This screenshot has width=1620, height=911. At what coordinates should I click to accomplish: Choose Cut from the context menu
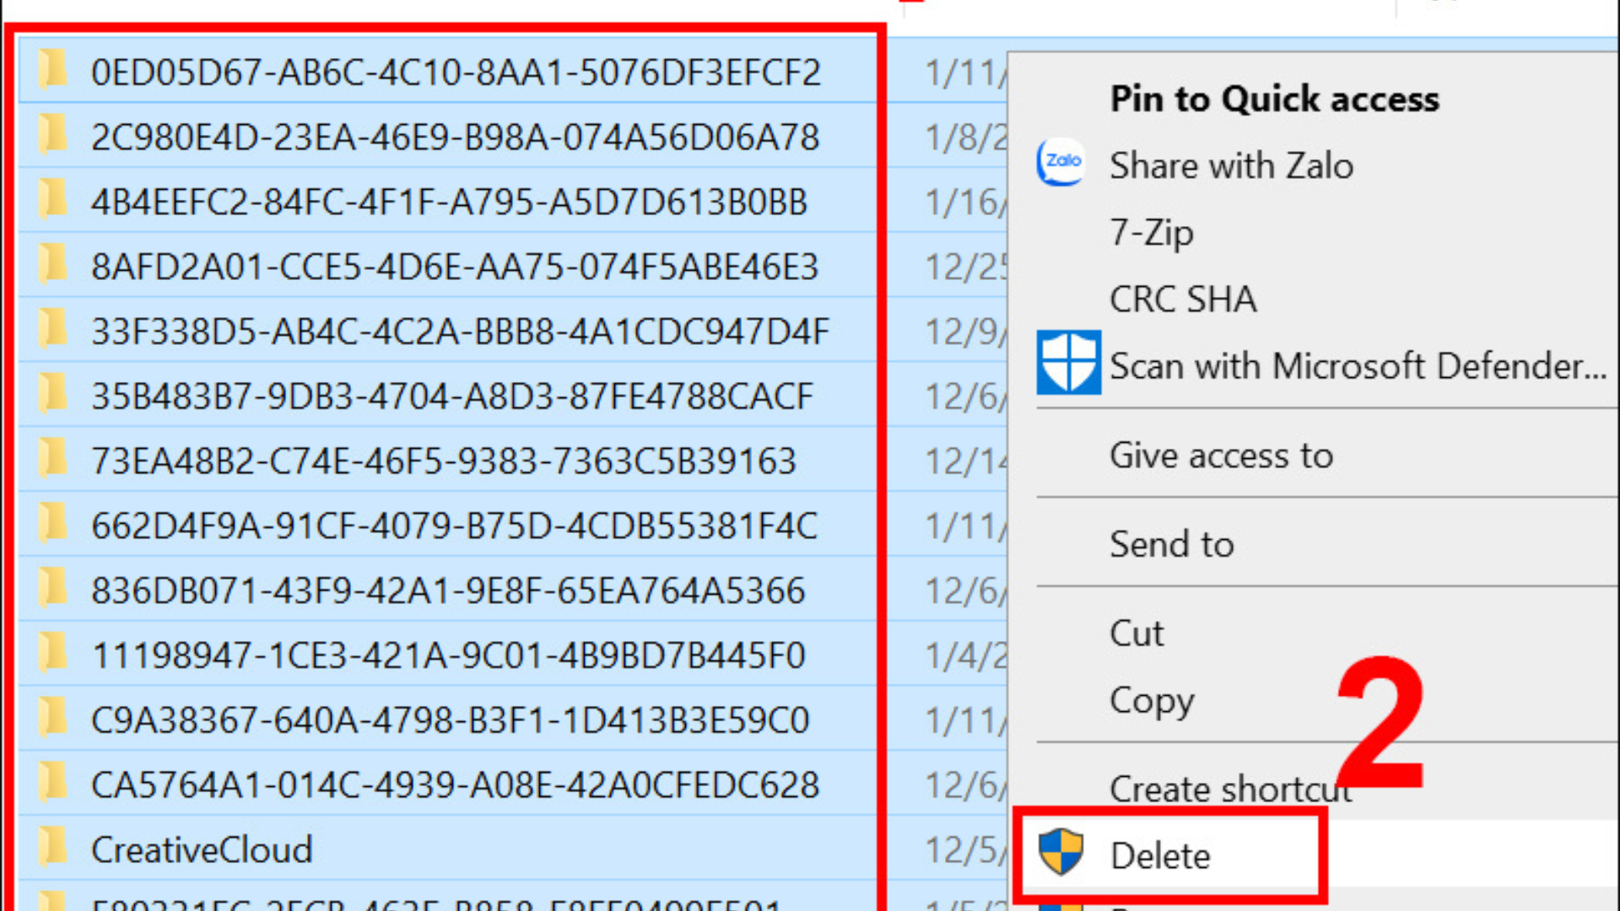coord(1137,633)
